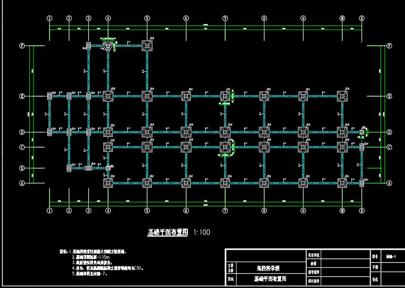Select the 备注 label cell
This screenshot has width=405, height=288.
coord(375,279)
